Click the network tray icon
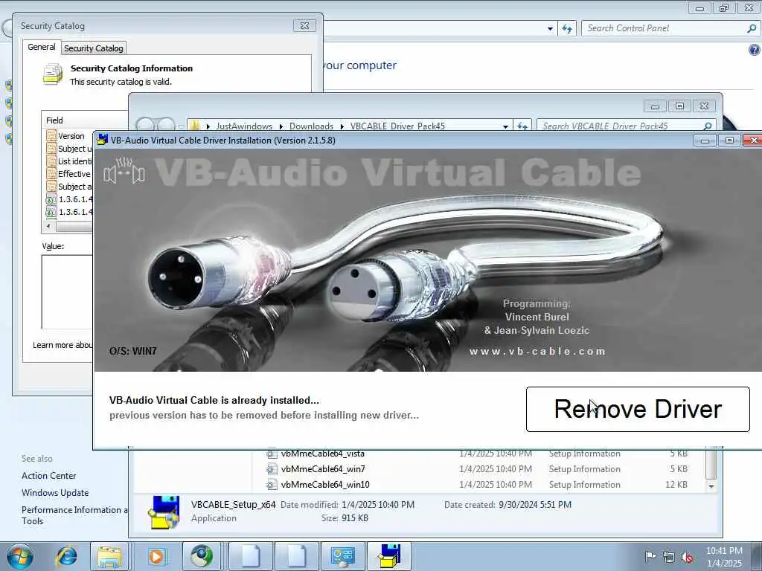Viewport: 762px width, 571px height. tap(669, 557)
